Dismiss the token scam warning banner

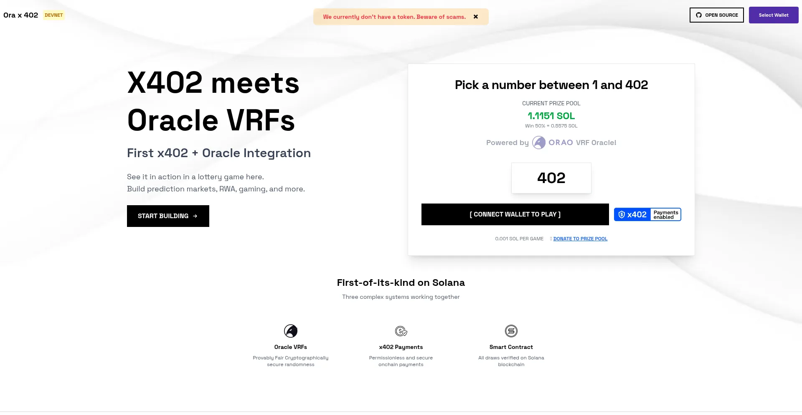(x=476, y=17)
